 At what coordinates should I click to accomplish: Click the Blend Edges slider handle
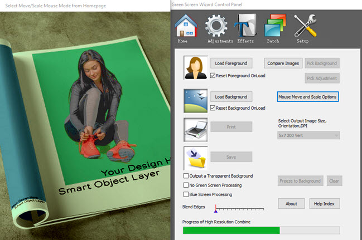point(216,209)
